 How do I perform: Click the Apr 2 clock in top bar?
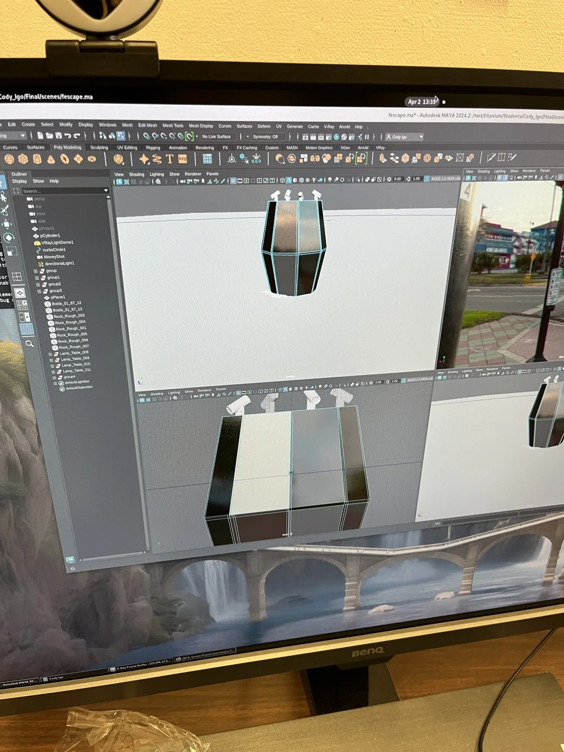click(x=422, y=102)
